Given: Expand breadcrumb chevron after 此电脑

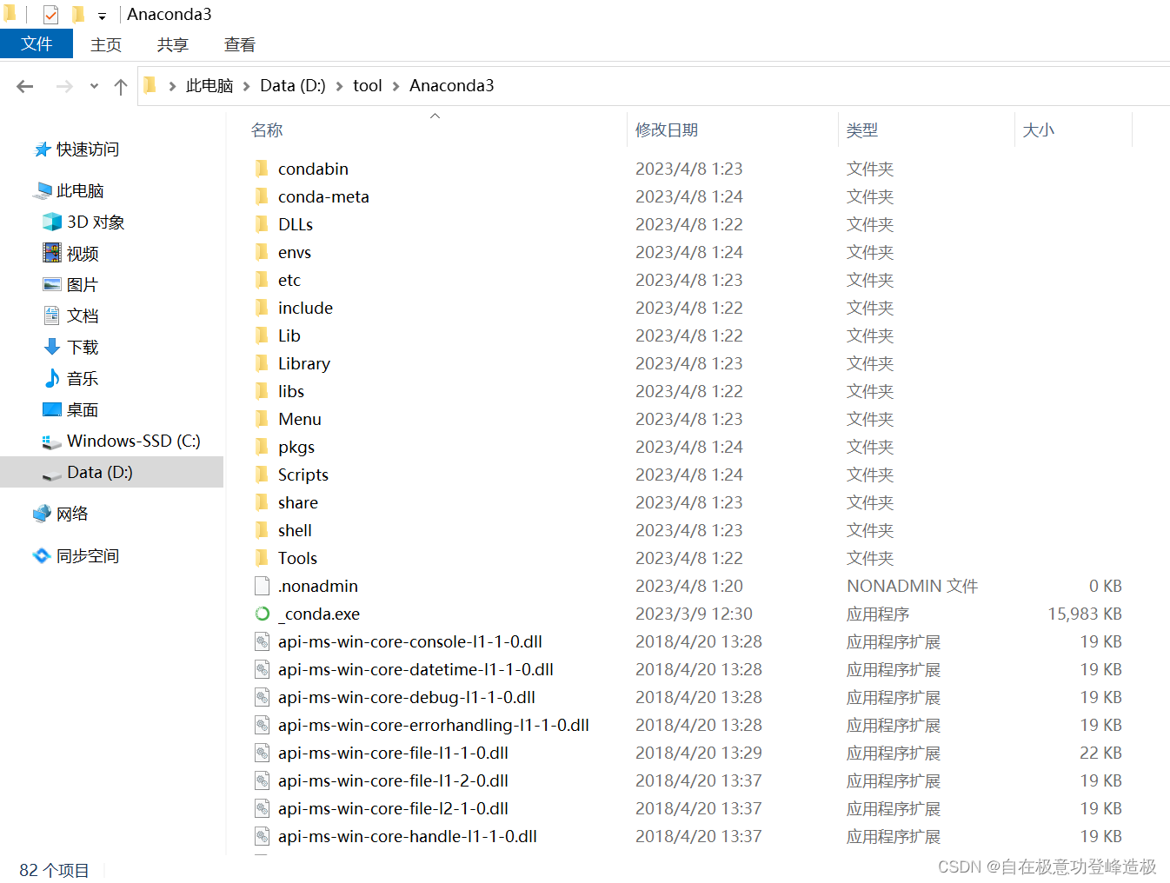Looking at the screenshot, I should 247,86.
